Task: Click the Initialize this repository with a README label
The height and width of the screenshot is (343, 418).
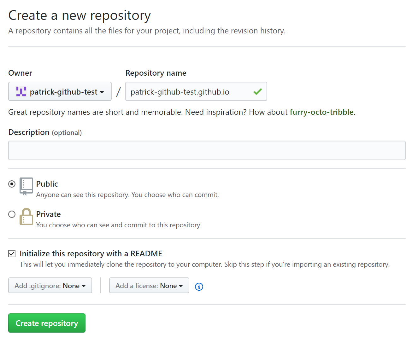Action: [91, 253]
